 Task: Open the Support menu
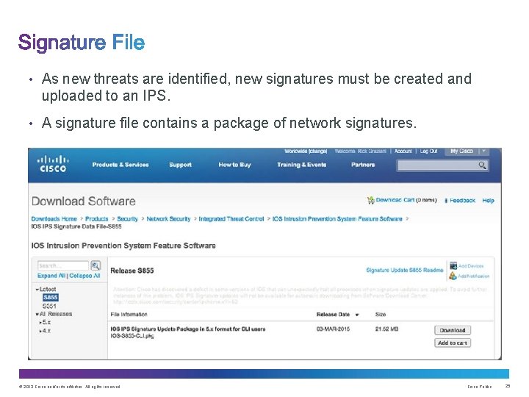(180, 165)
